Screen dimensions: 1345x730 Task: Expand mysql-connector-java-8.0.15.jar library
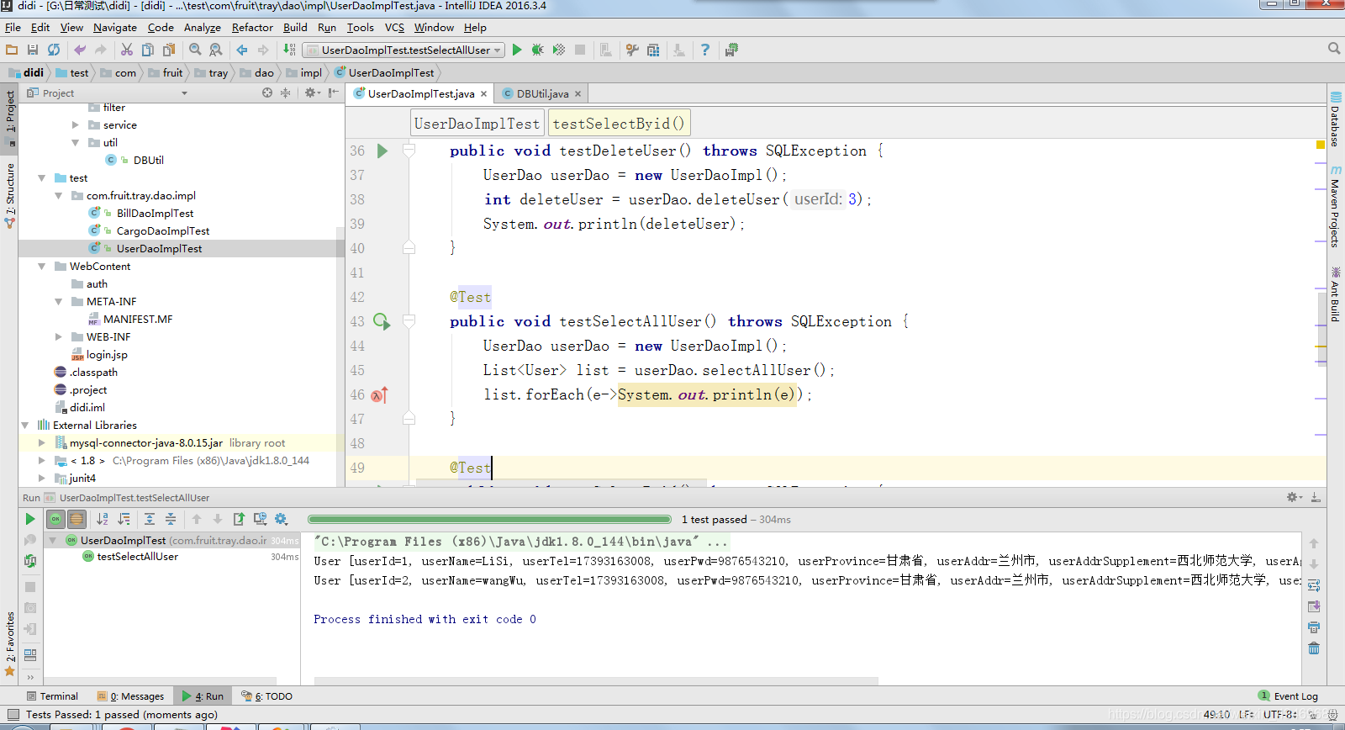(41, 442)
